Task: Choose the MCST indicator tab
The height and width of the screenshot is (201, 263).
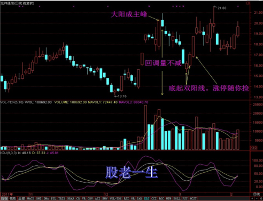Action: point(193,198)
